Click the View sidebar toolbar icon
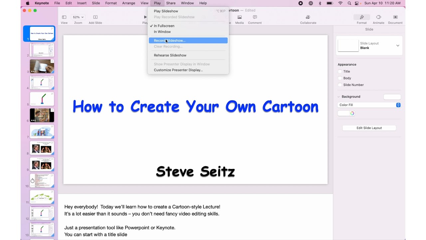The height and width of the screenshot is (240, 426). [x=64, y=17]
